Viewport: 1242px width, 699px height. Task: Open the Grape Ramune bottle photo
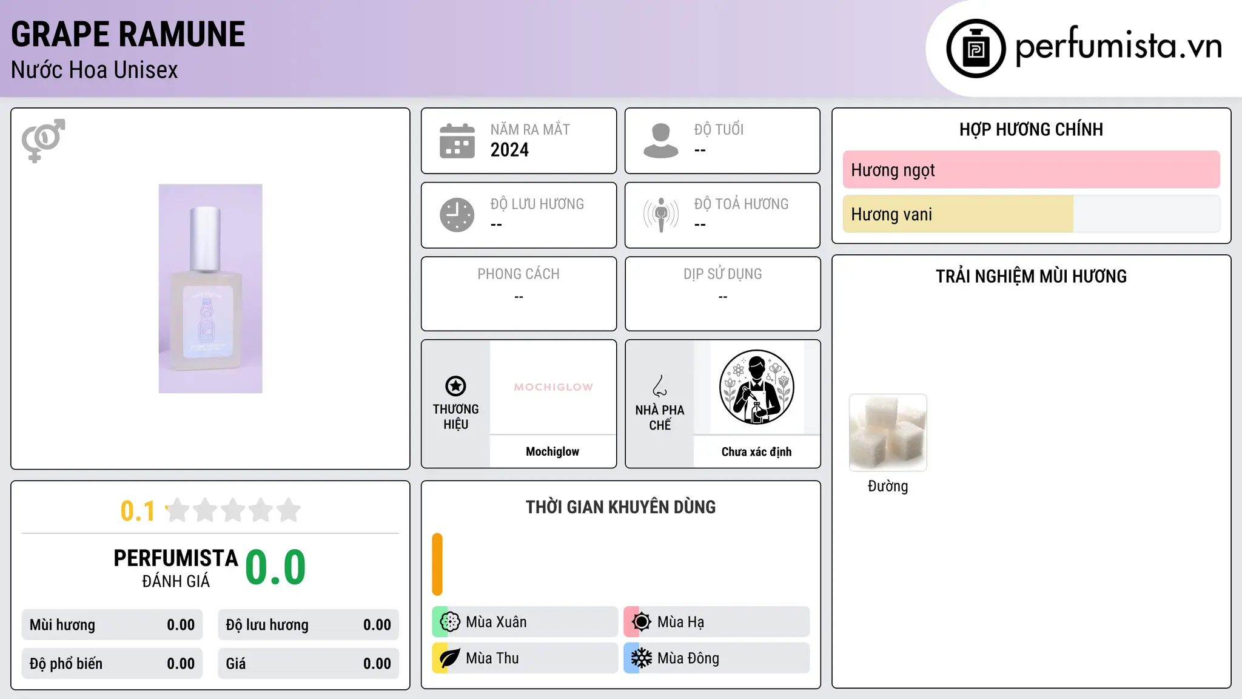210,289
